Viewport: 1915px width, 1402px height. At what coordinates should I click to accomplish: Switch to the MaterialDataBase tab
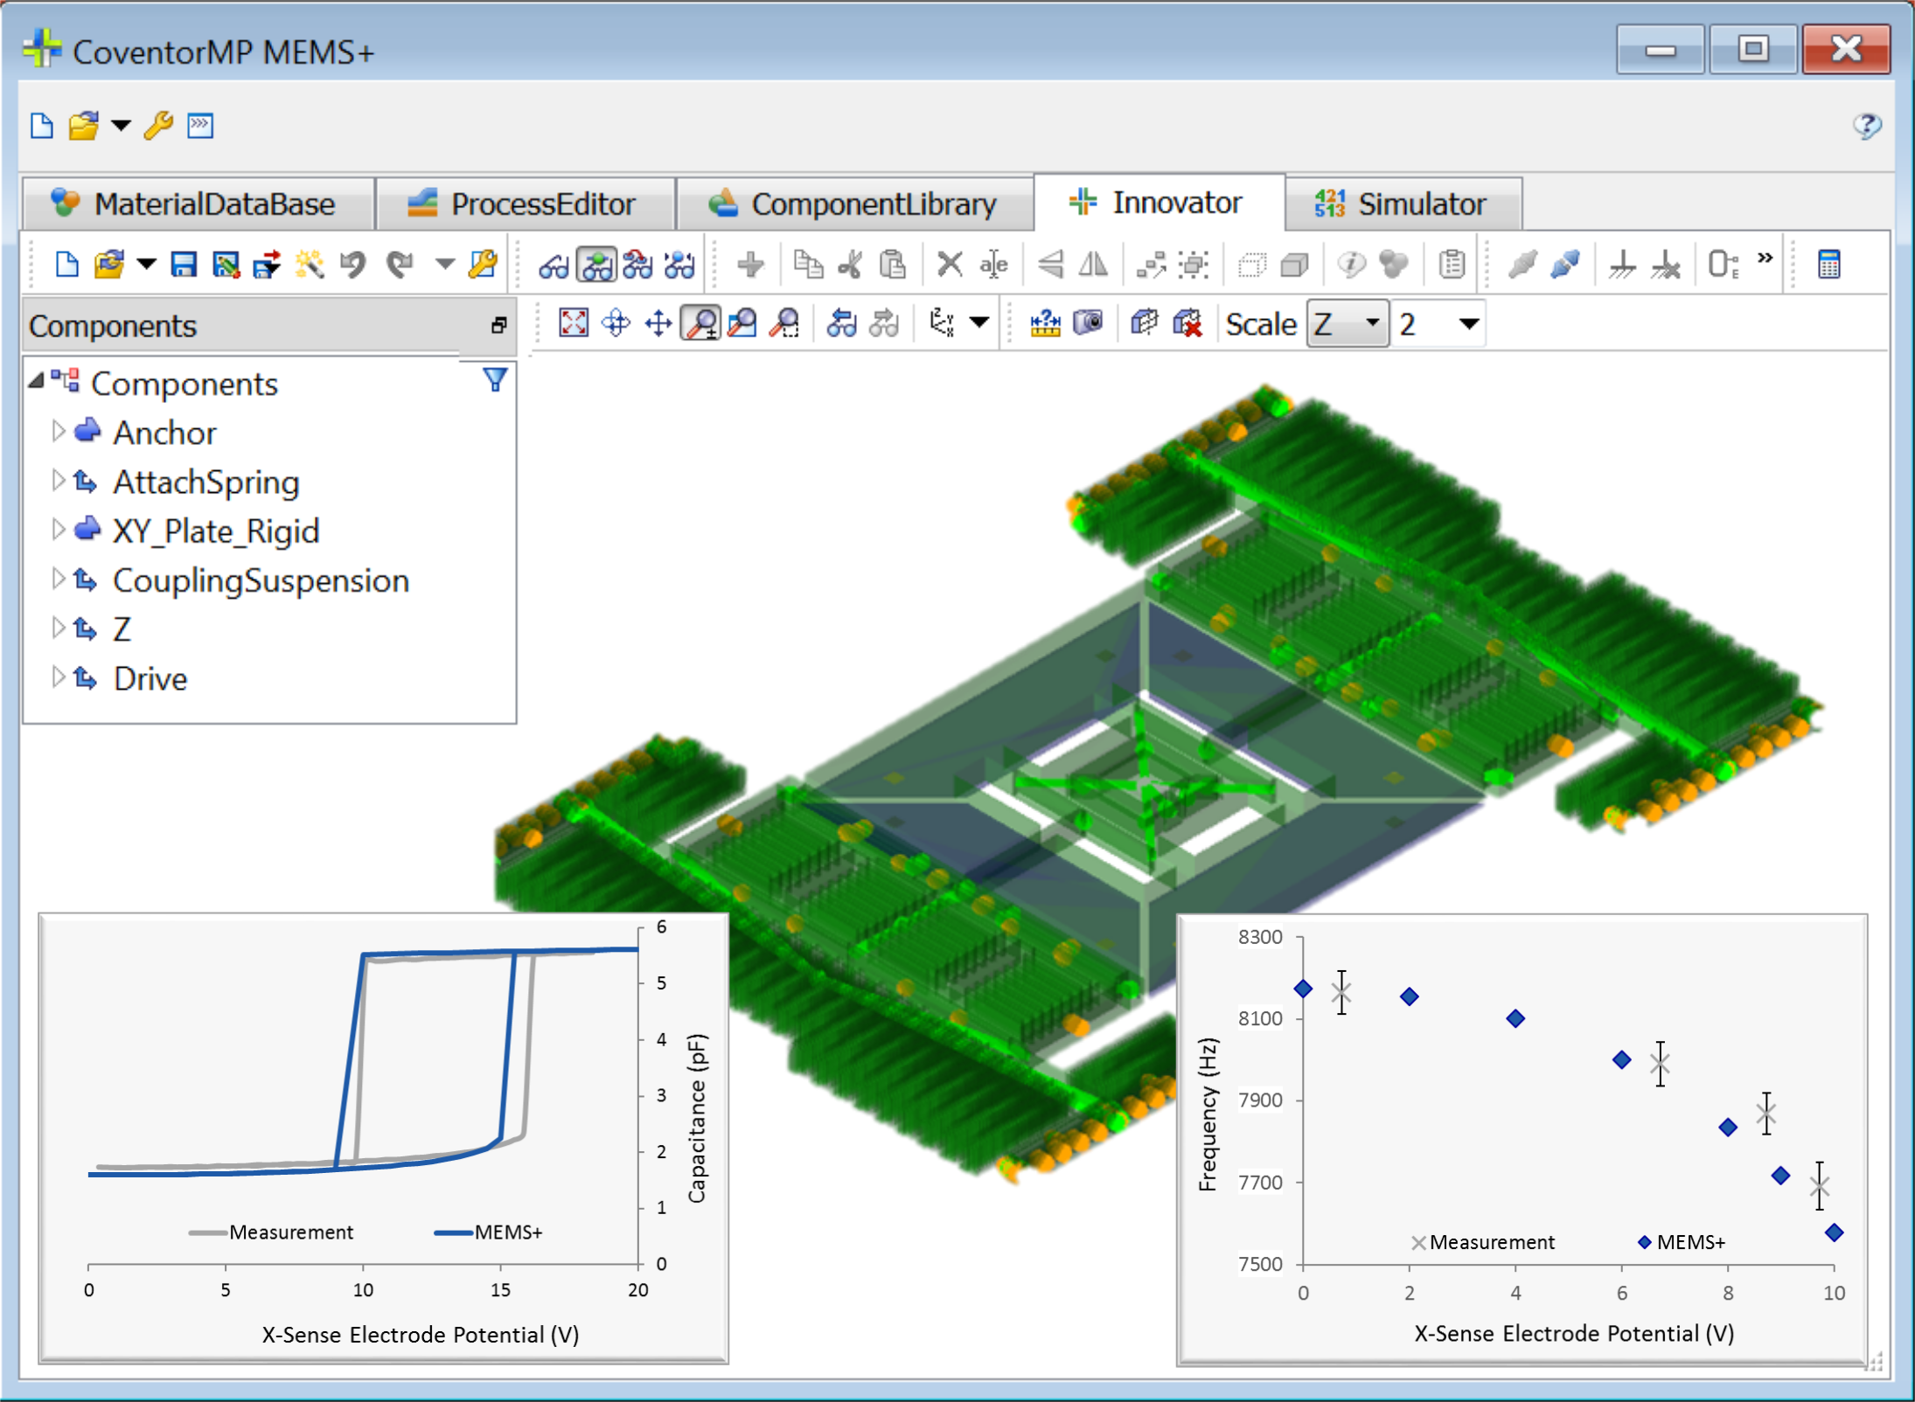point(198,204)
